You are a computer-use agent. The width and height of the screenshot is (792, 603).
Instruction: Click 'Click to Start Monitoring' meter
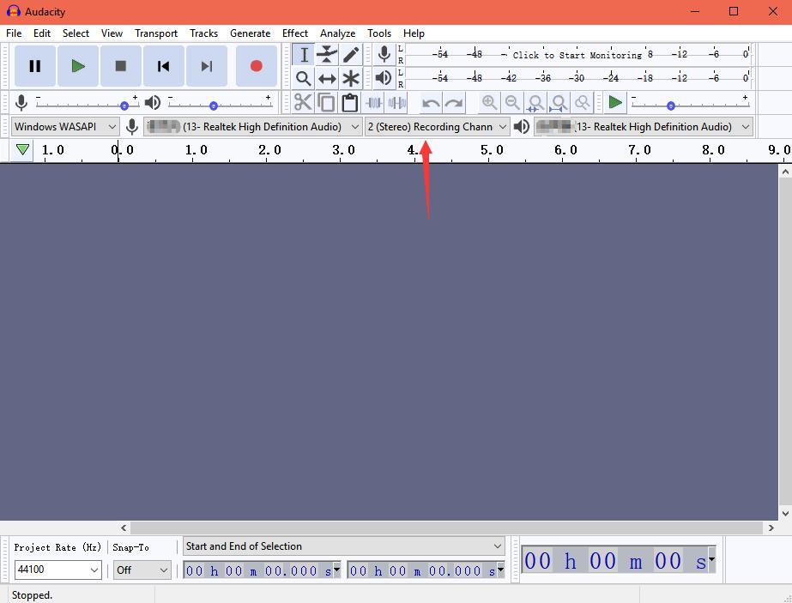pos(577,55)
